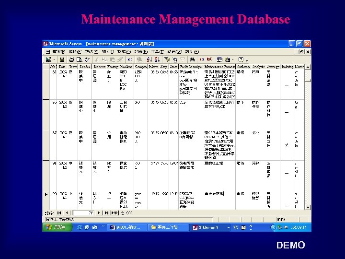Open the Edit menu (second menu item)

point(75,52)
